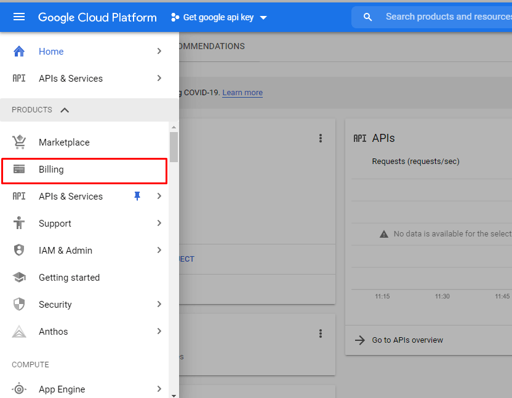Click the Marketplace cart icon
512x398 pixels.
pyautogui.click(x=19, y=142)
